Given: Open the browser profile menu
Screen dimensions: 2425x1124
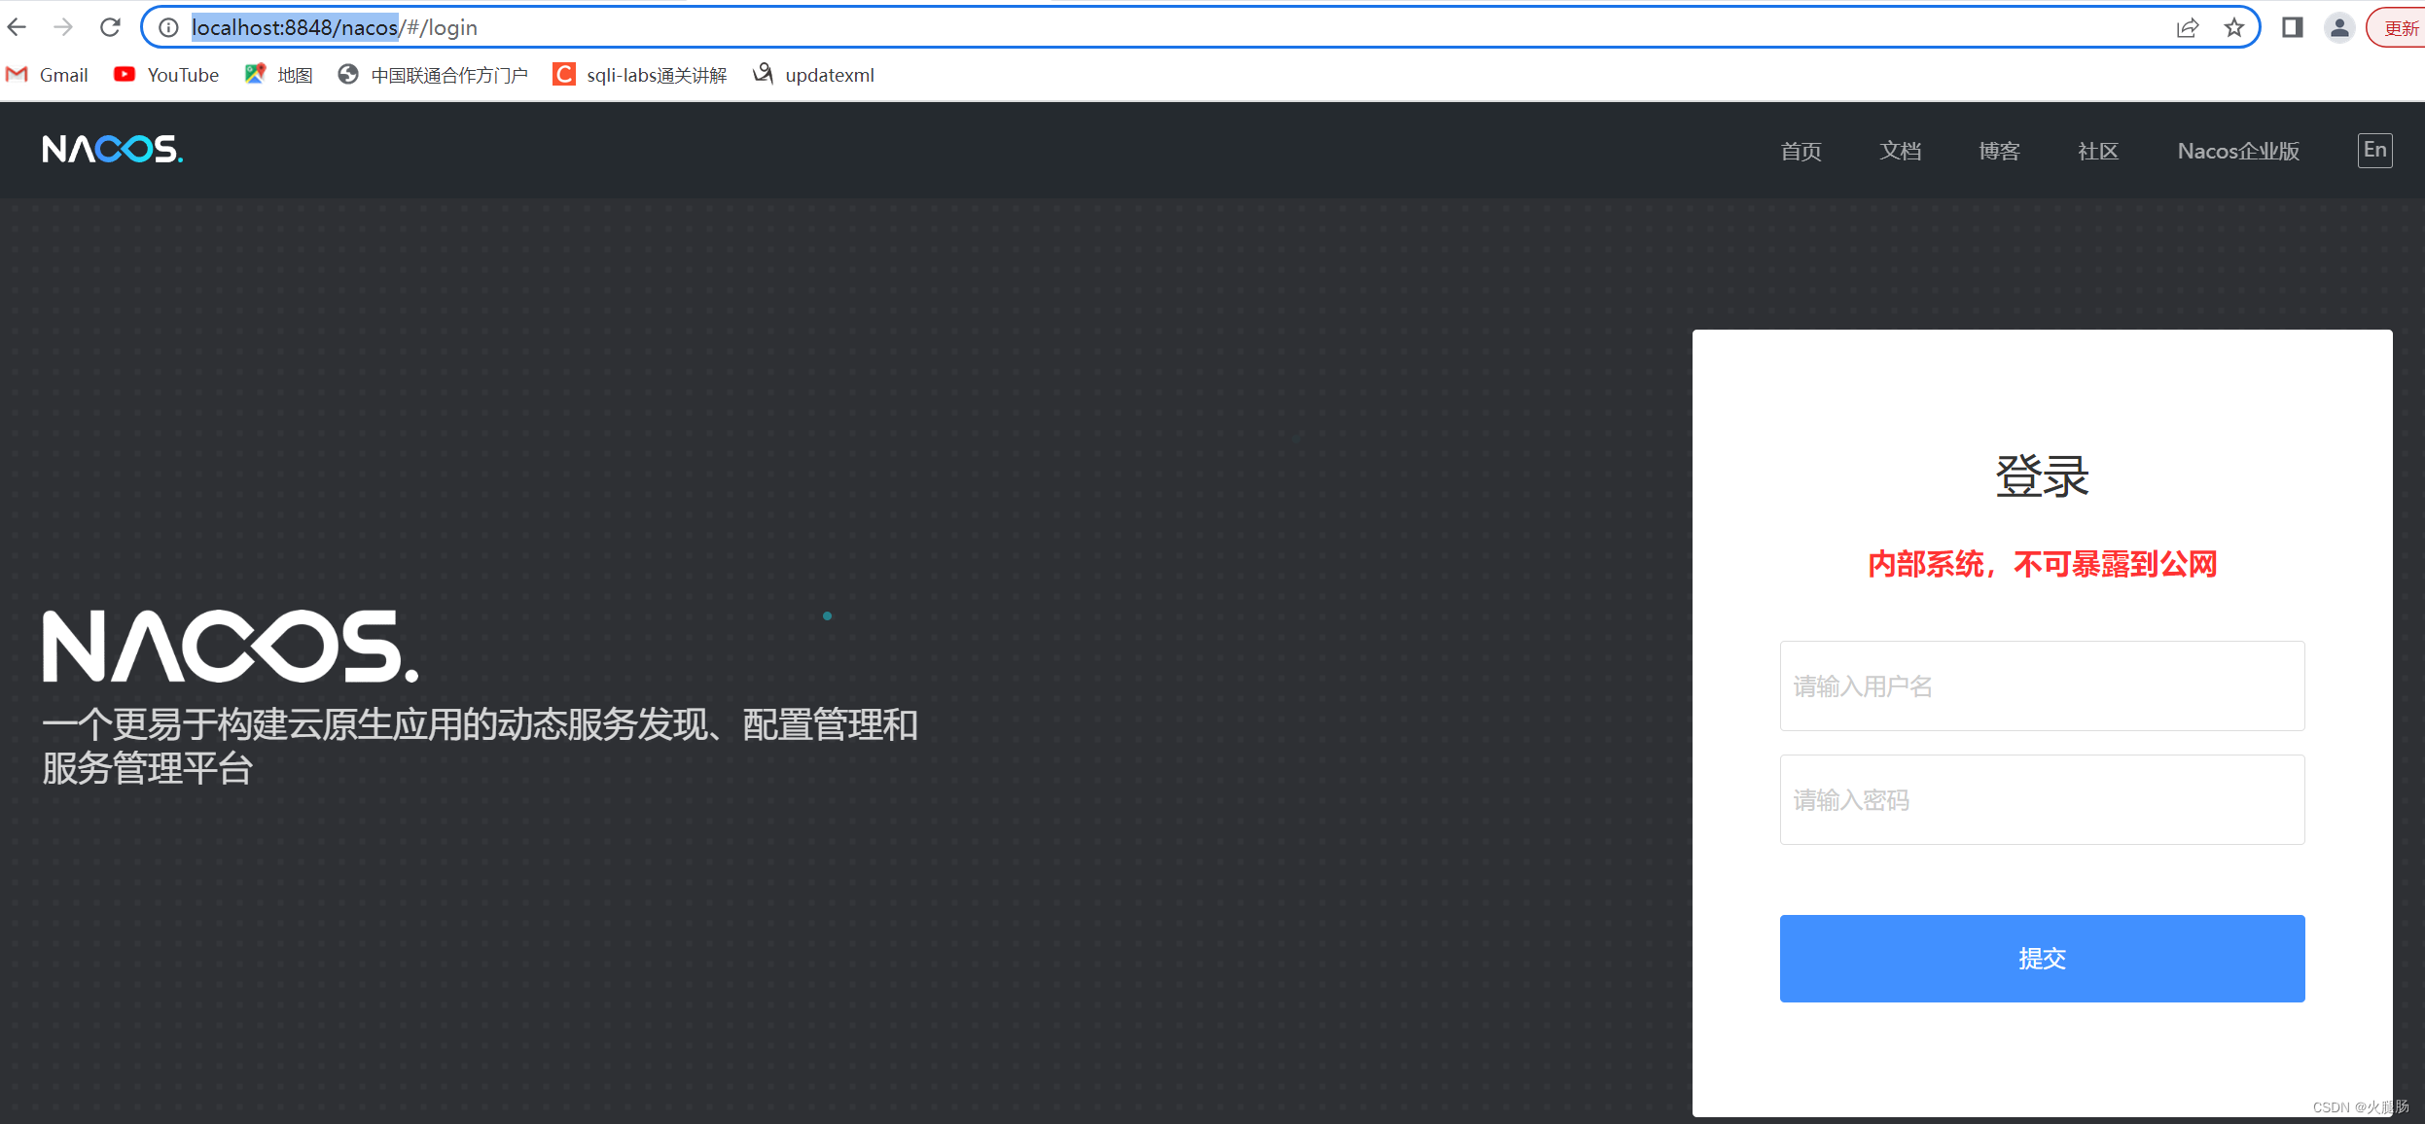Looking at the screenshot, I should (x=2337, y=27).
